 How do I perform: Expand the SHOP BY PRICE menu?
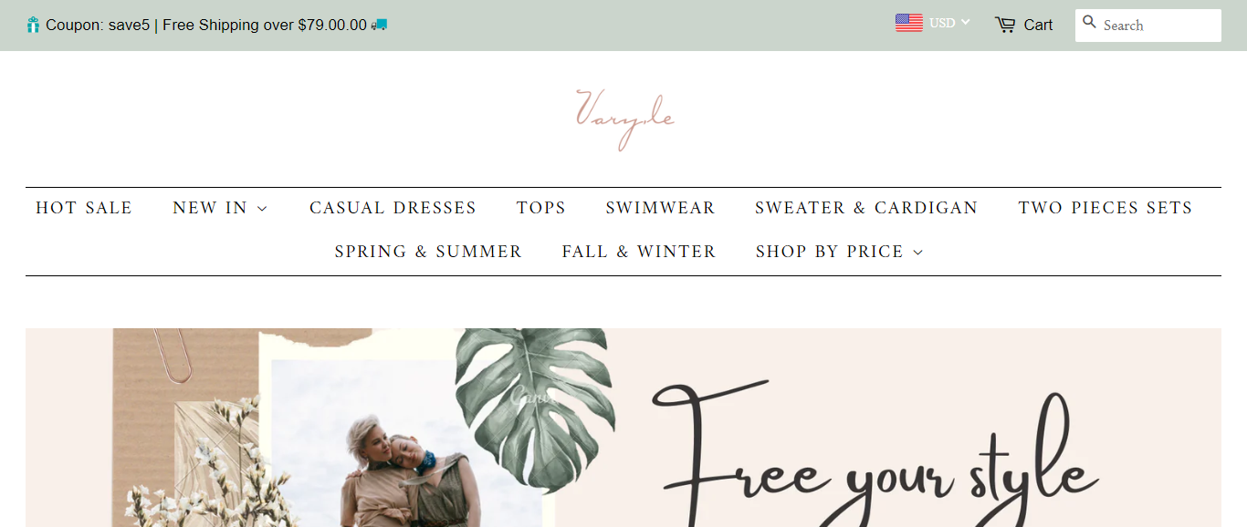(839, 252)
